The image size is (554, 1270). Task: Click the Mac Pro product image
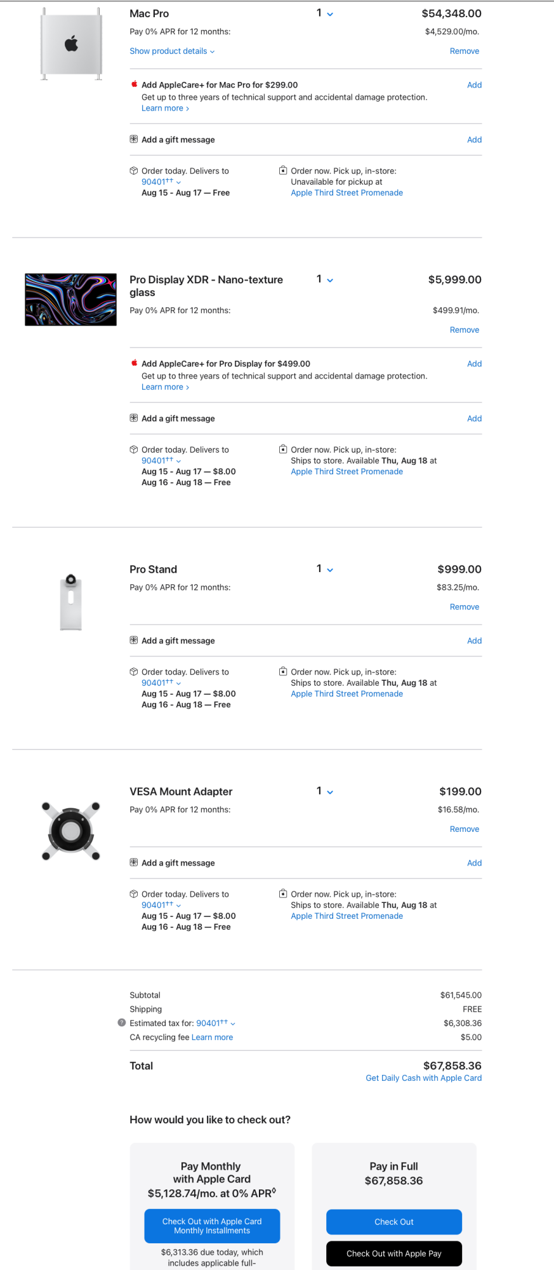click(x=71, y=44)
